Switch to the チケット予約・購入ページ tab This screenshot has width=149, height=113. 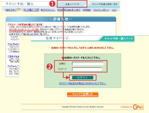click(x=119, y=38)
